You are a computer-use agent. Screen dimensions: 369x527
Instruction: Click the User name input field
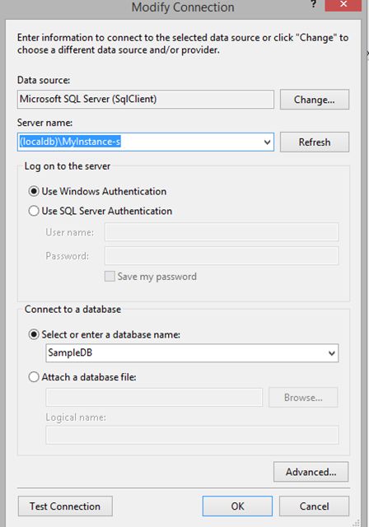point(222,231)
